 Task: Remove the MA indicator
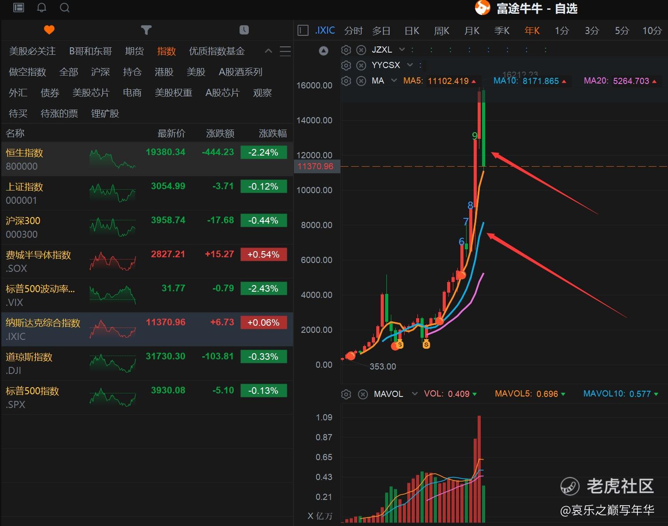pos(361,81)
